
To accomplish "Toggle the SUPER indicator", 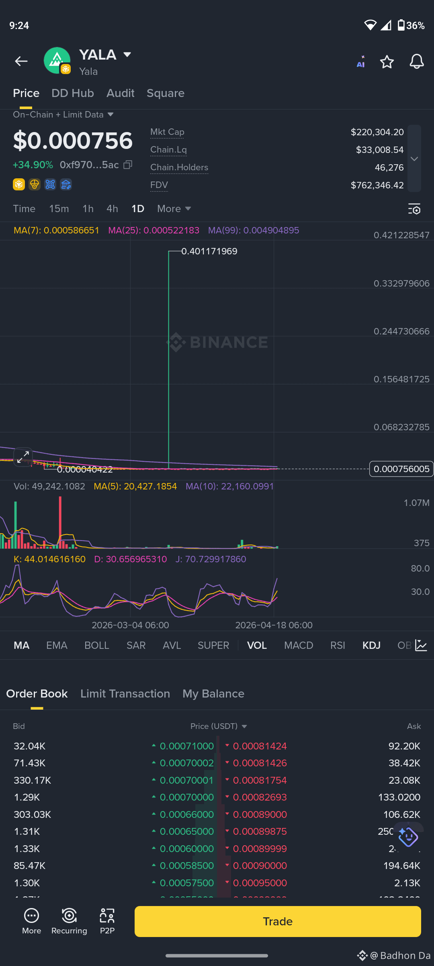I will click(213, 646).
